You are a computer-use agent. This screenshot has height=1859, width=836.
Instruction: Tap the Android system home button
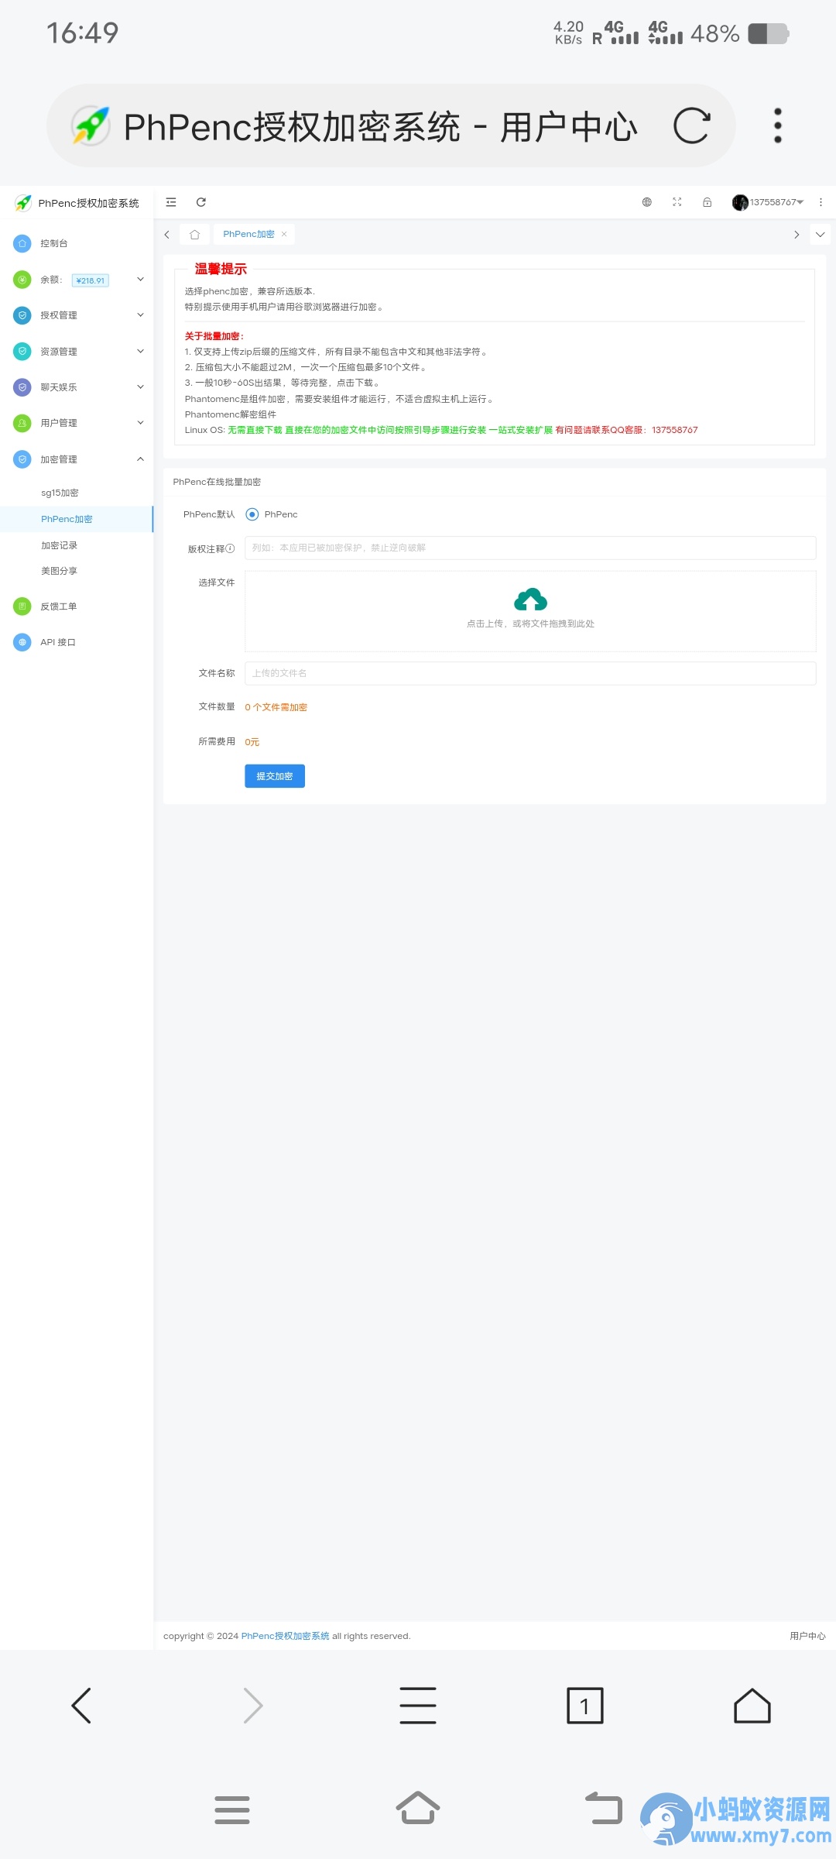pos(418,1809)
